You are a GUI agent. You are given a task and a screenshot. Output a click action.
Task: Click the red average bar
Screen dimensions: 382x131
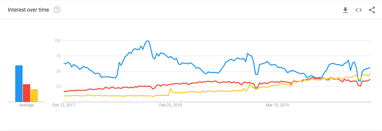pyautogui.click(x=27, y=93)
